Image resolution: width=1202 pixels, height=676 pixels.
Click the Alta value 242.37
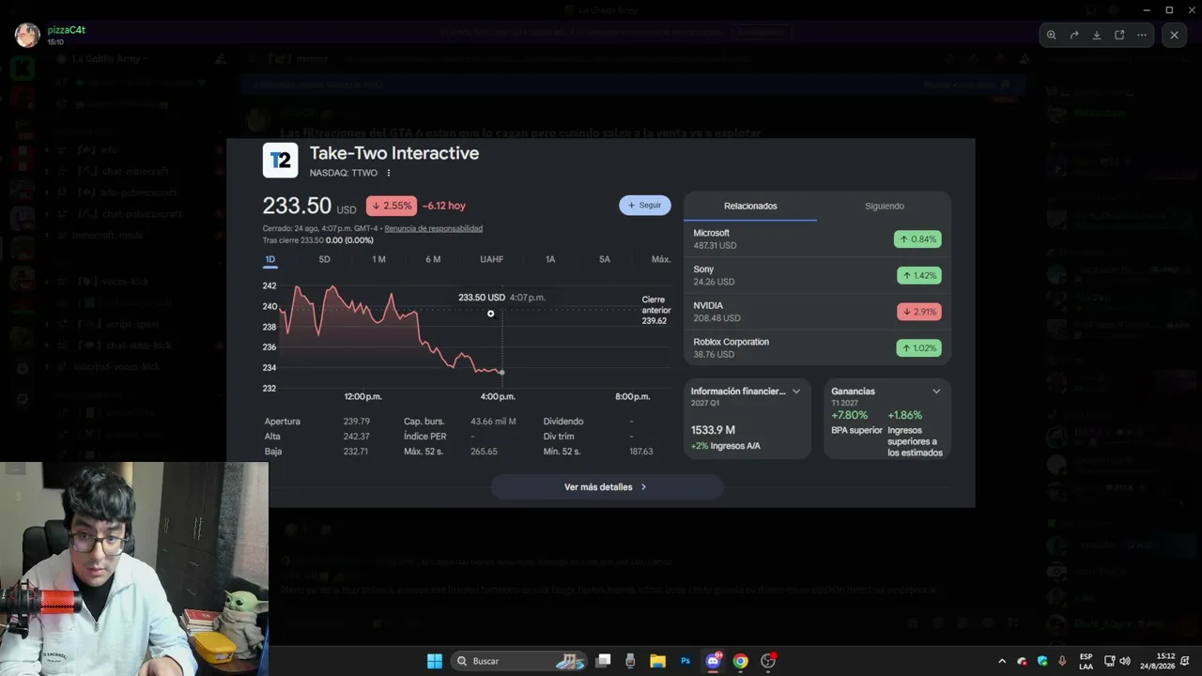point(357,437)
